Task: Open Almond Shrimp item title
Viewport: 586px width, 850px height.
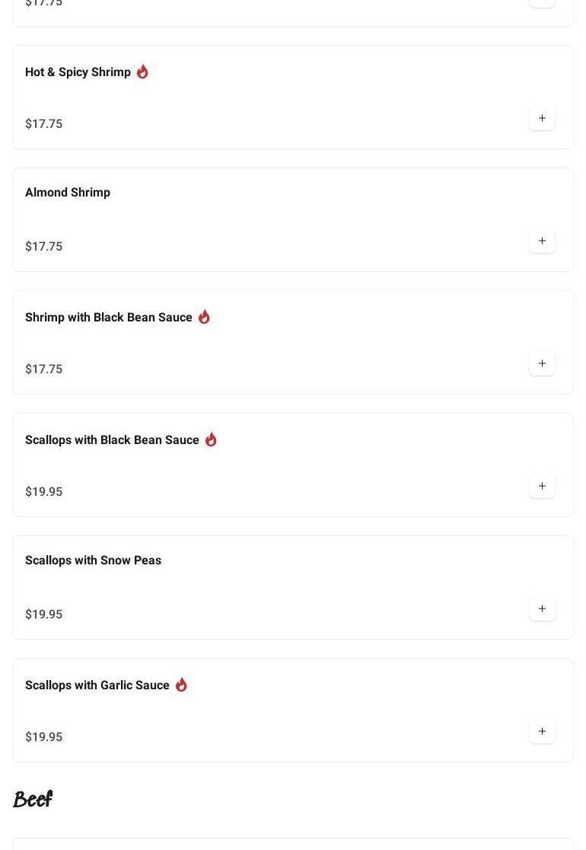Action: click(68, 193)
